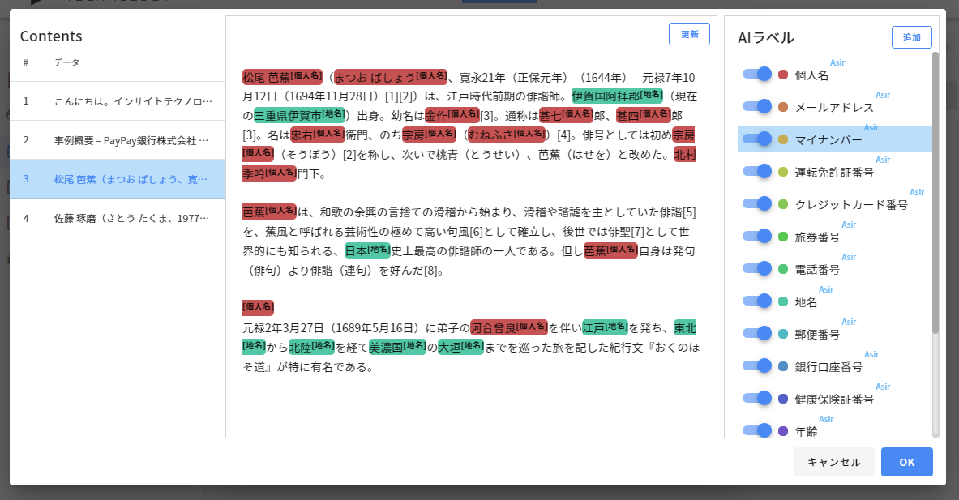959x500 pixels.
Task: Click the キャンセル button
Action: click(833, 462)
